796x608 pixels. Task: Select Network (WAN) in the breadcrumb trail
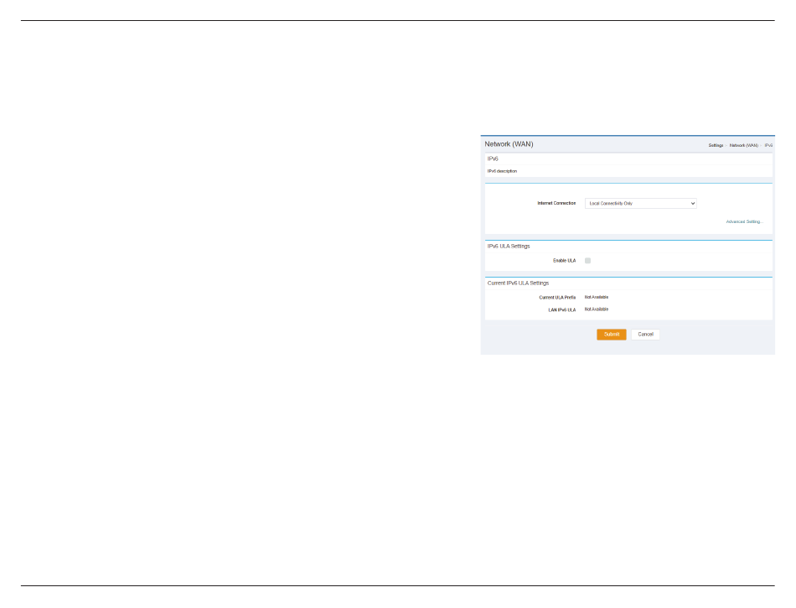tap(743, 145)
